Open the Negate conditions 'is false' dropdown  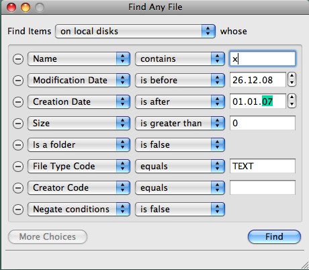tap(180, 210)
